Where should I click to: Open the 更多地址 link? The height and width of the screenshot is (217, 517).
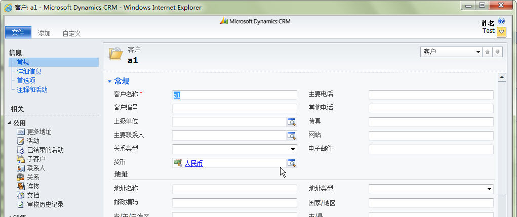click(x=39, y=132)
